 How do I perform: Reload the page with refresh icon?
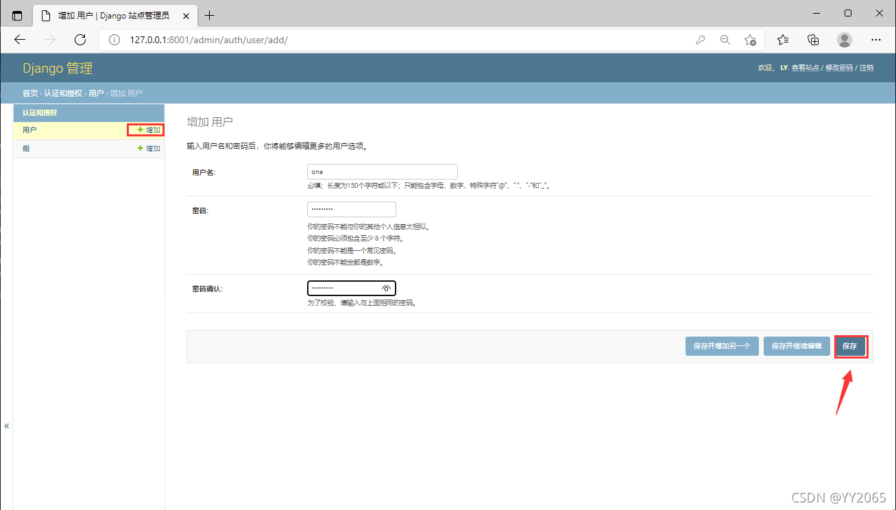click(x=80, y=40)
